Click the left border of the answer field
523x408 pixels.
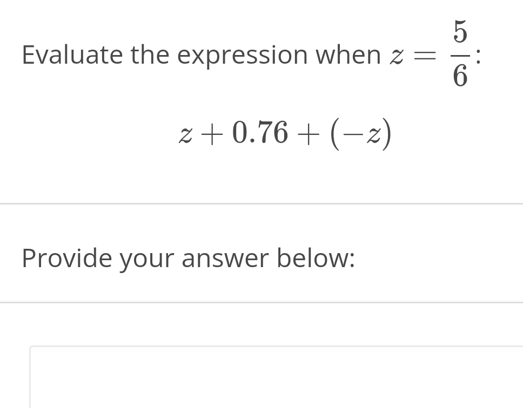tap(31, 378)
